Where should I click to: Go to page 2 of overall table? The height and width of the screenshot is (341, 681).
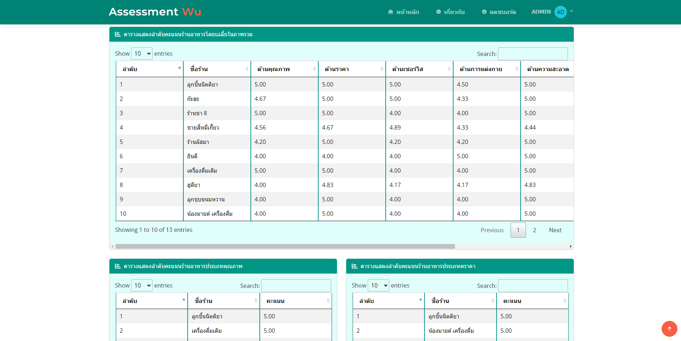coord(534,230)
